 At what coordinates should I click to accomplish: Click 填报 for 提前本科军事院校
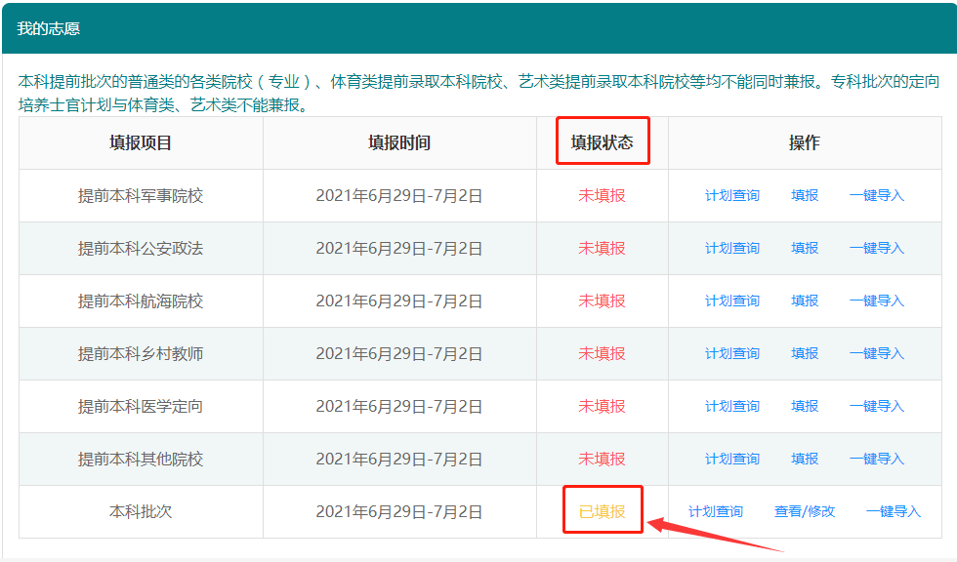pos(805,195)
